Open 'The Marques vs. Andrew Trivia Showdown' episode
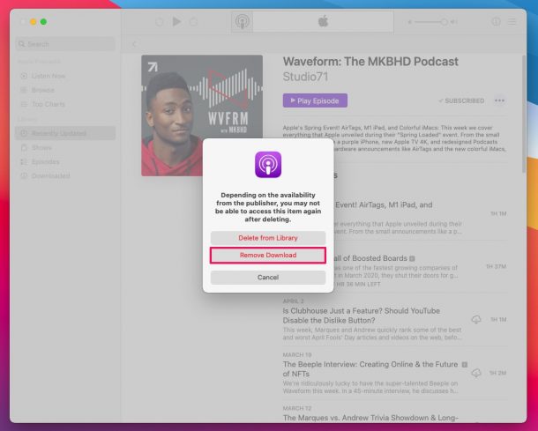This screenshot has height=431, width=538. [370, 418]
